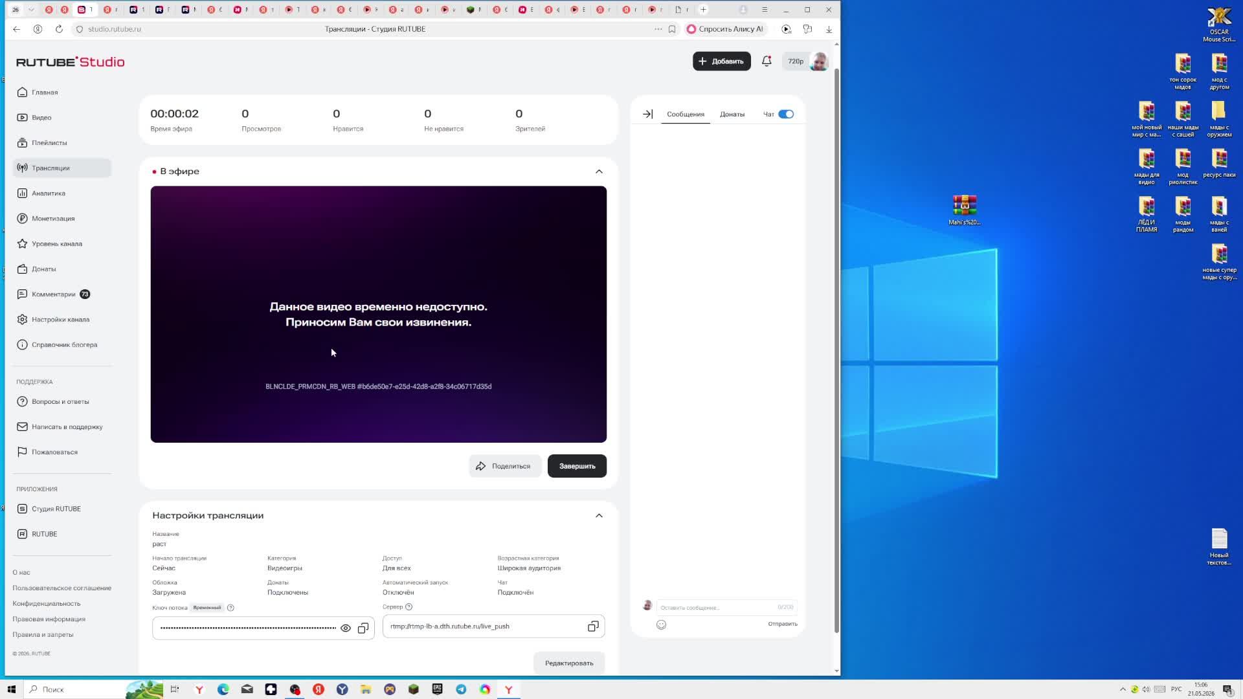Image resolution: width=1243 pixels, height=699 pixels.
Task: Show hidden system tray icons
Action: pos(1123,689)
